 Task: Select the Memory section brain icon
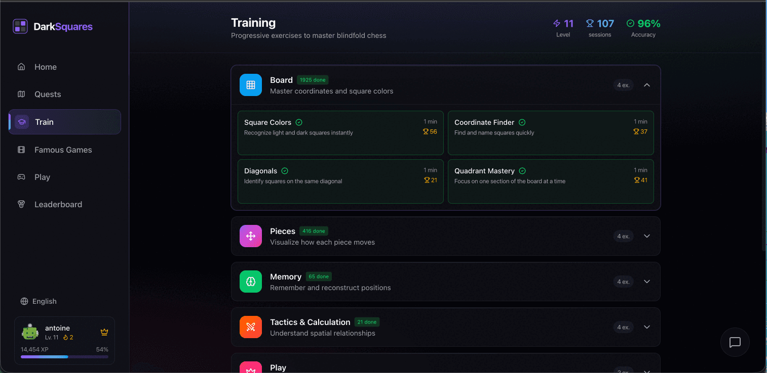coord(251,282)
